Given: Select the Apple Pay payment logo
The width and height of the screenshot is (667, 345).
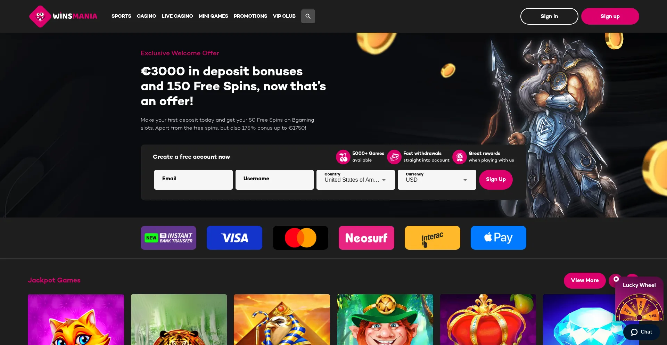Looking at the screenshot, I should coord(499,238).
